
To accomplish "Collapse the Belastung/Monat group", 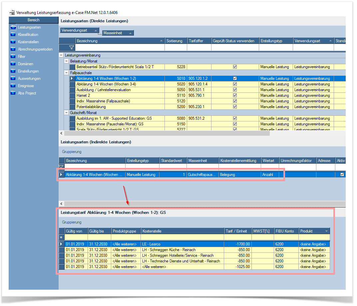I will 67,61.
